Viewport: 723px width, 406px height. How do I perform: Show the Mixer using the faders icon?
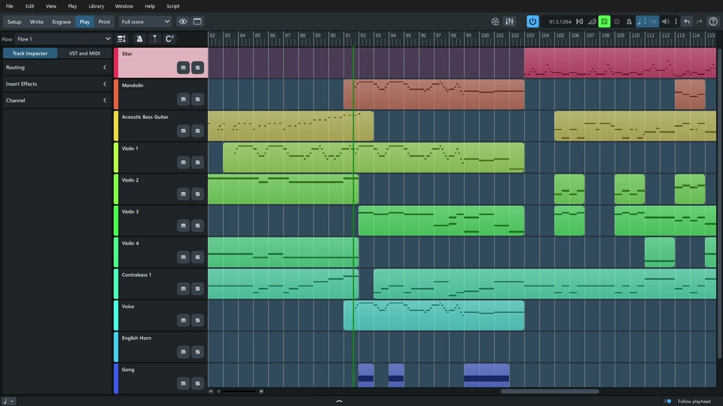(x=509, y=21)
